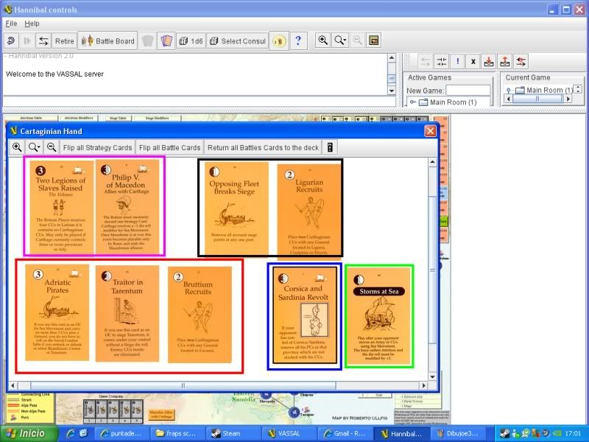
Task: Select the Traitor in Tarentum card
Action: tap(127, 314)
